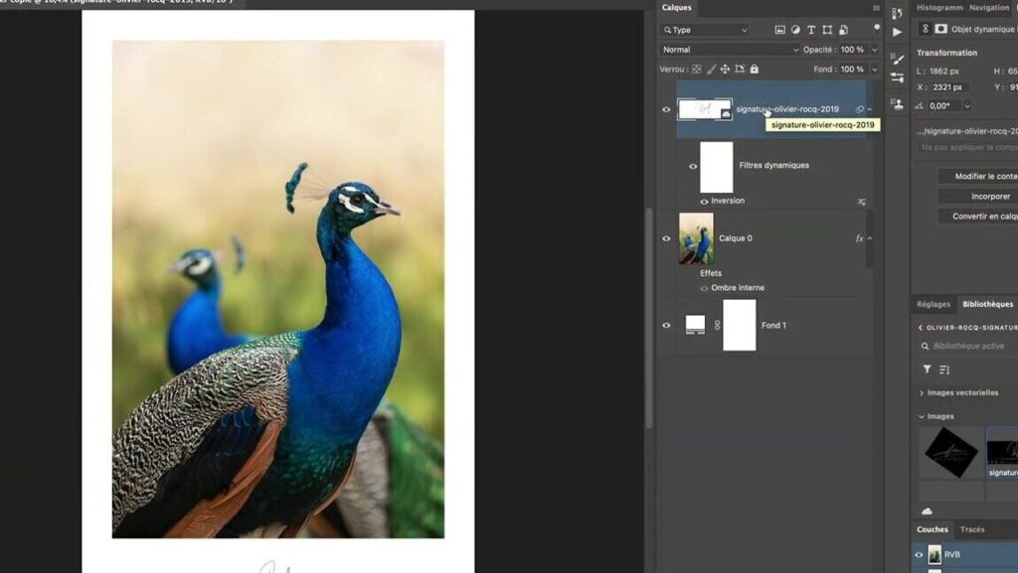Click the Inversion filter blending options icon

tap(862, 202)
